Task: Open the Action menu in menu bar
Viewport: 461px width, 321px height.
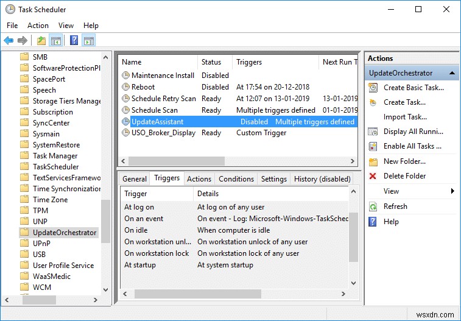Action: (x=38, y=26)
